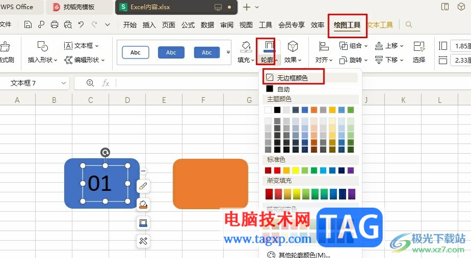Click the Redo arrow icon
Viewport: 471px width, 258px height.
[x=94, y=24]
